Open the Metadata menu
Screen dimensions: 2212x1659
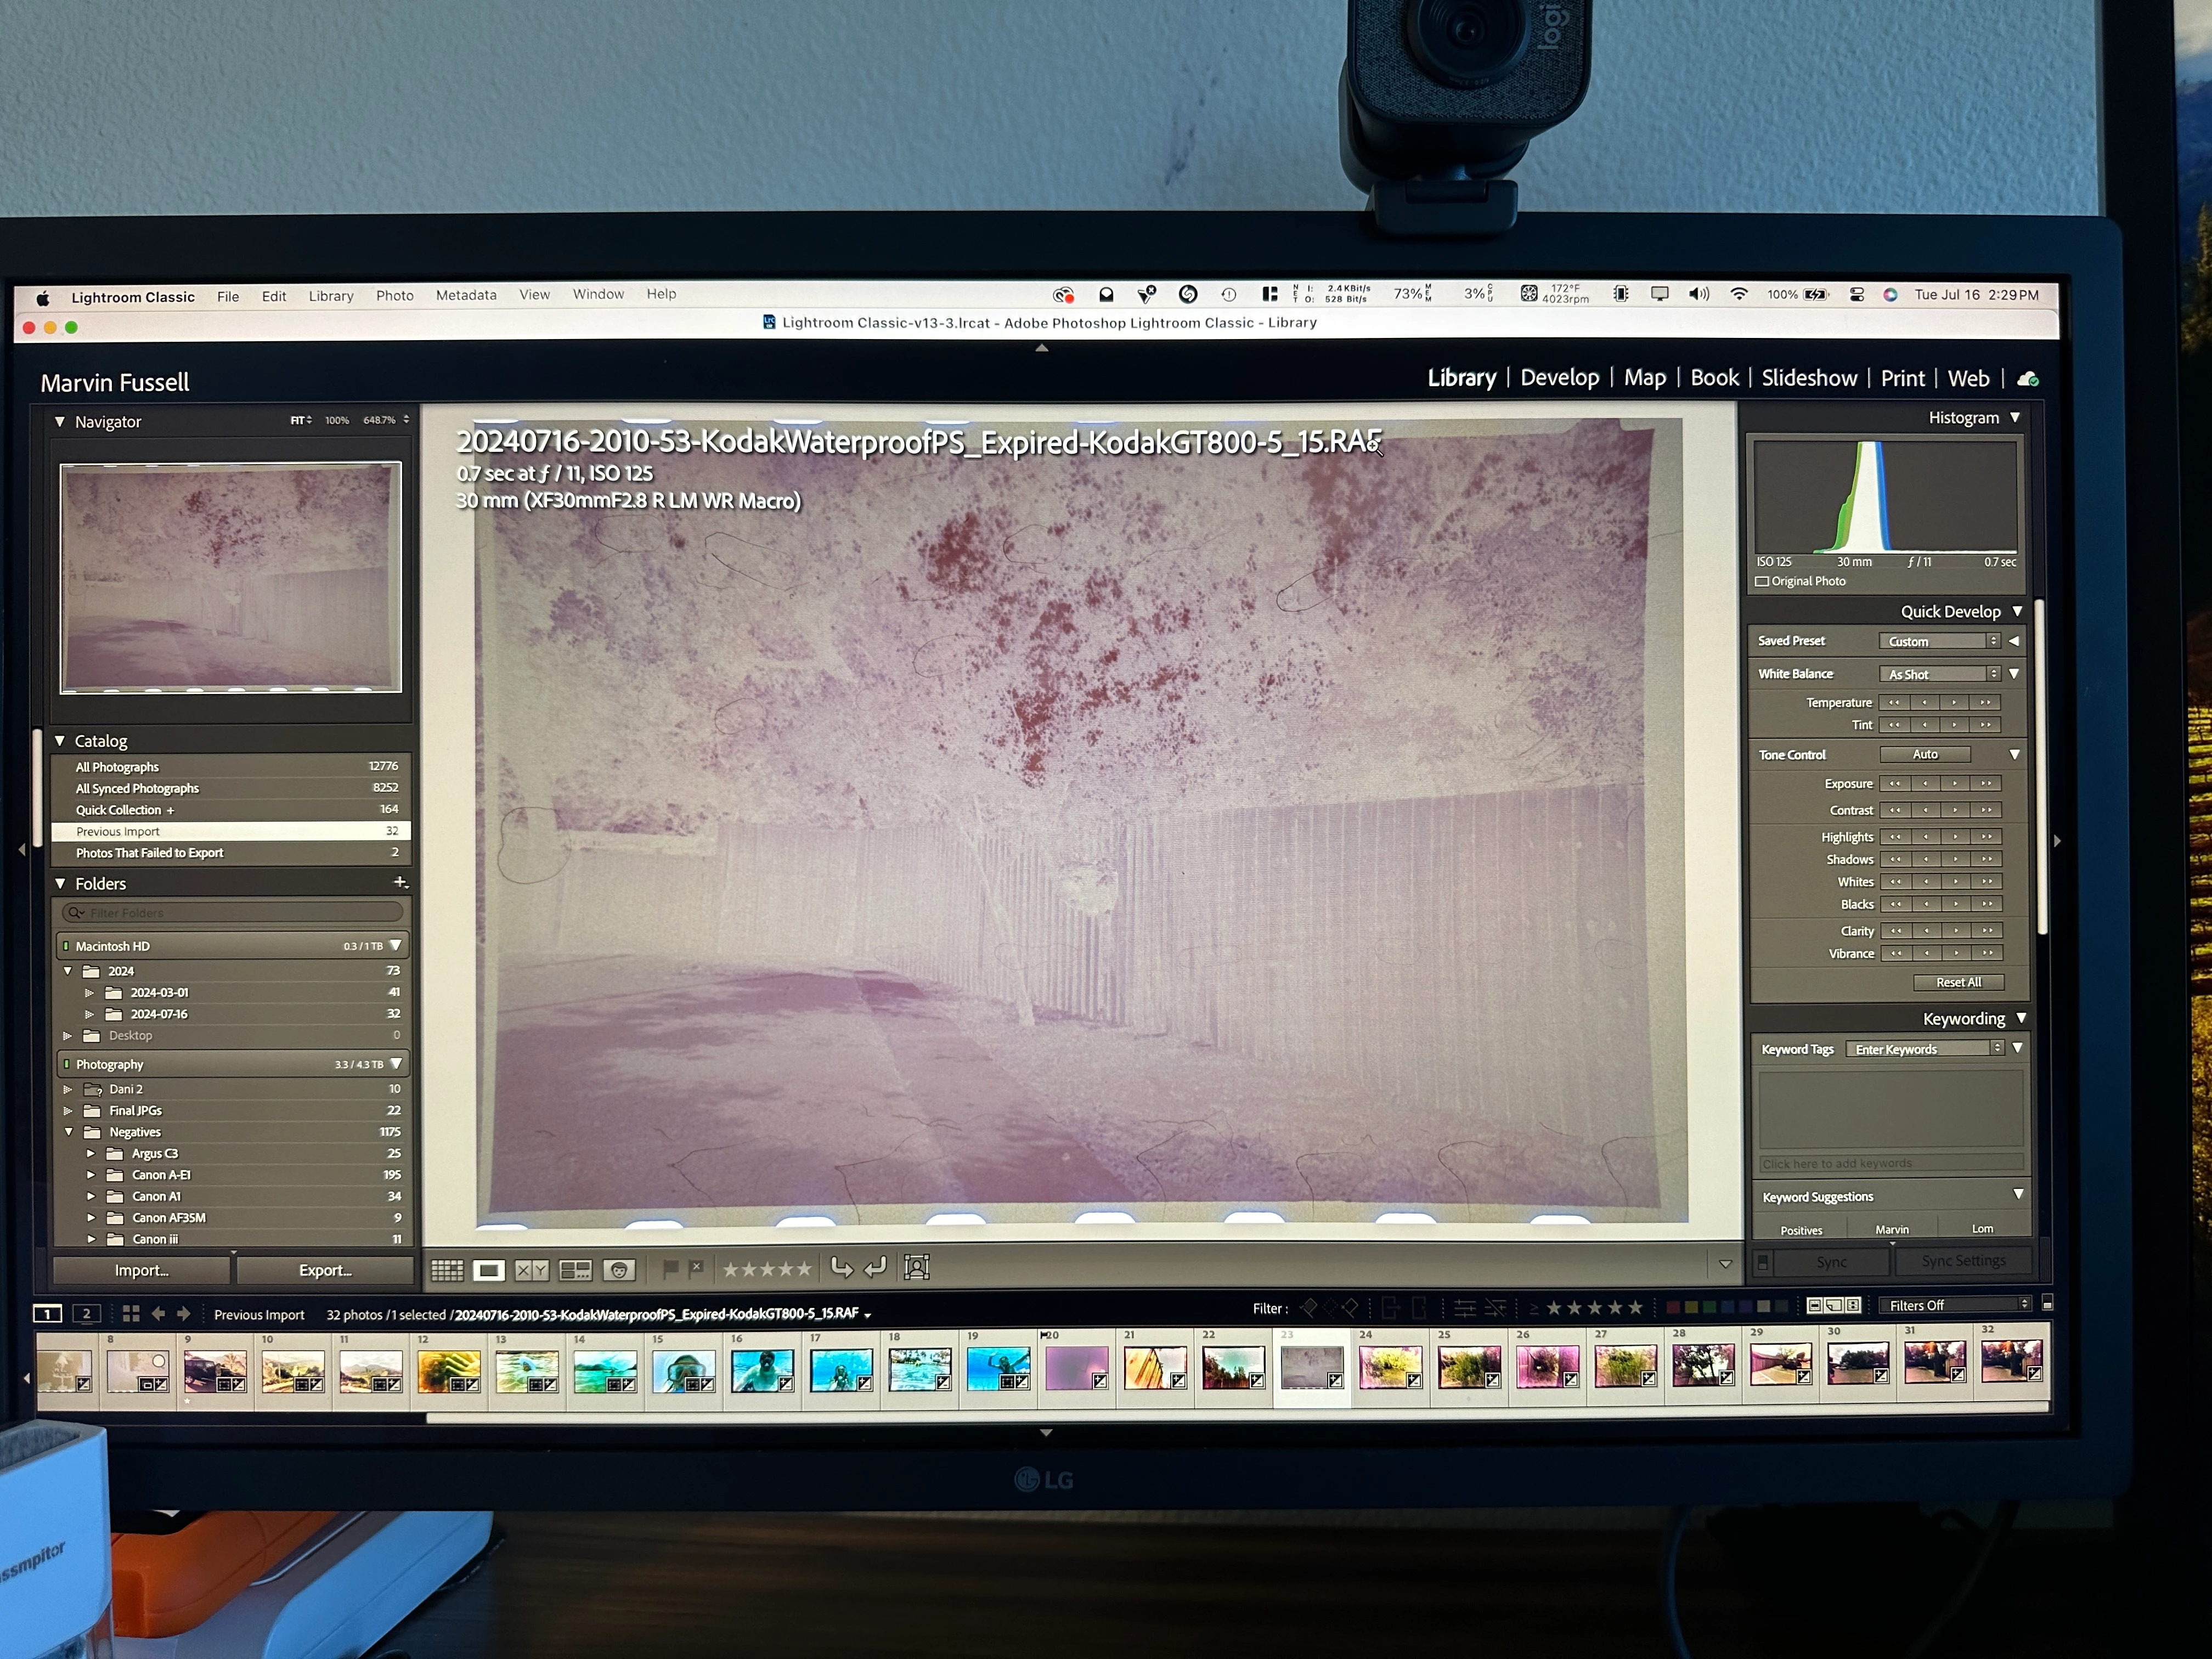466,295
